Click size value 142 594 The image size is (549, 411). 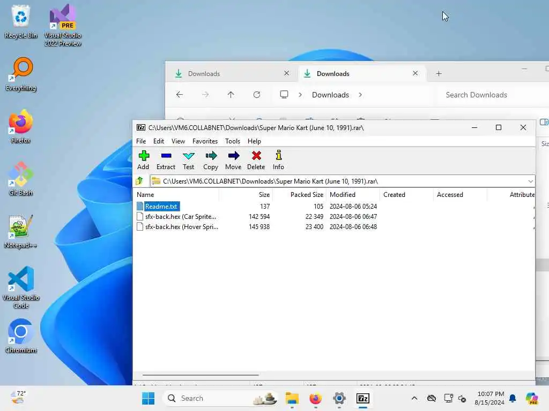pyautogui.click(x=259, y=217)
